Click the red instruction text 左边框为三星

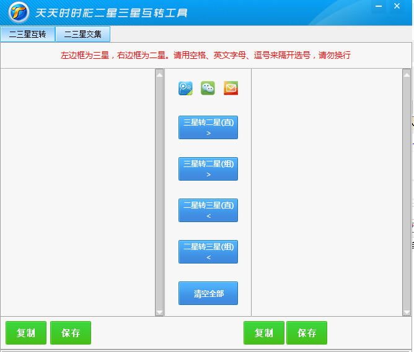pyautogui.click(x=85, y=55)
